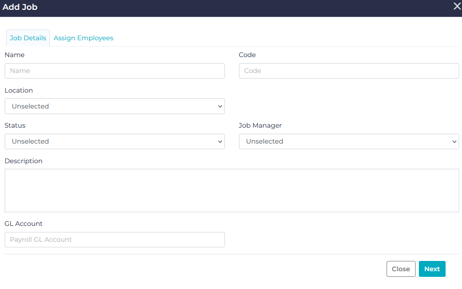Click the Status label text
462x289 pixels.
[x=15, y=125]
